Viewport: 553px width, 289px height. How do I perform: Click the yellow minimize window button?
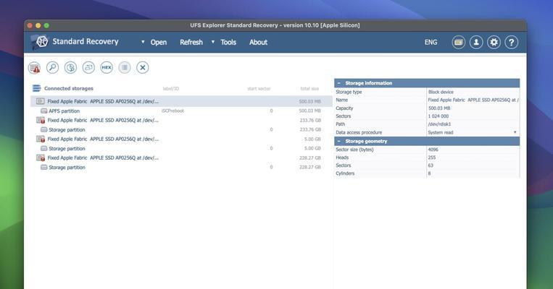[38, 25]
